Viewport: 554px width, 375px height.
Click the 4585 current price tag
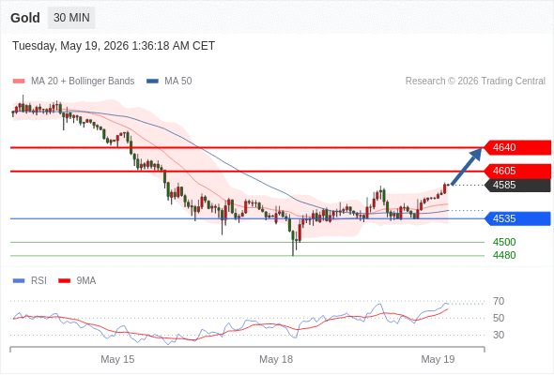[x=516, y=186]
